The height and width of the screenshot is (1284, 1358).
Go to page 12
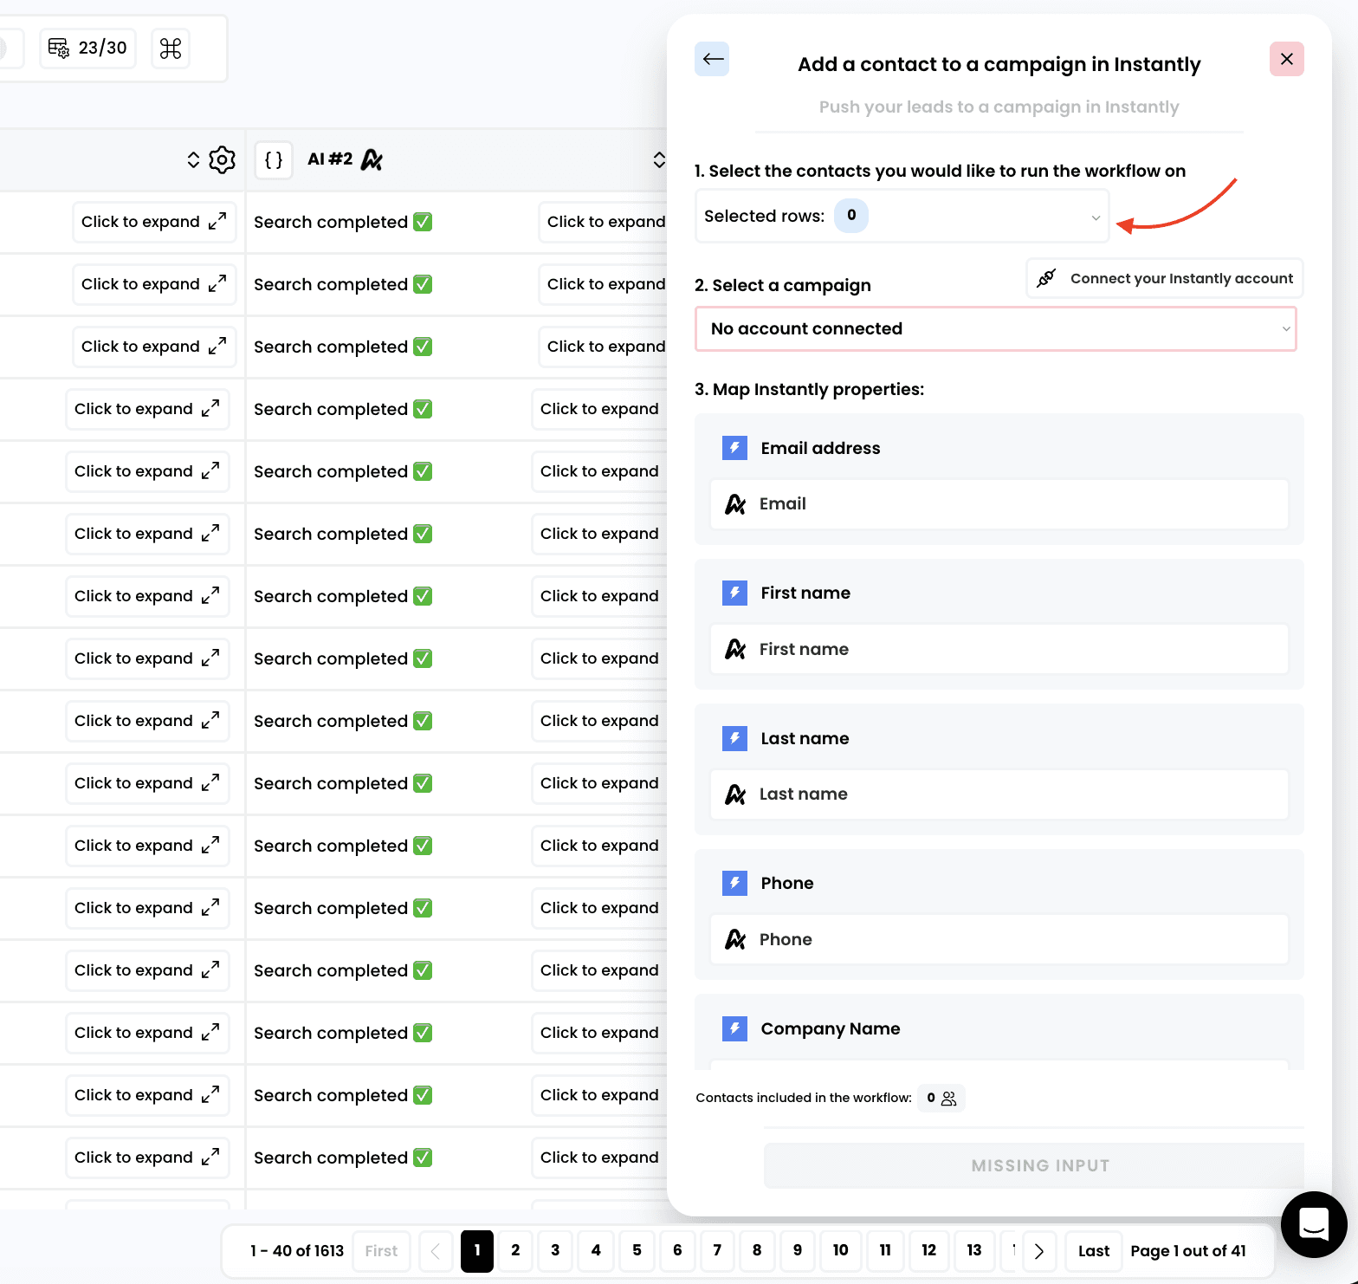929,1250
